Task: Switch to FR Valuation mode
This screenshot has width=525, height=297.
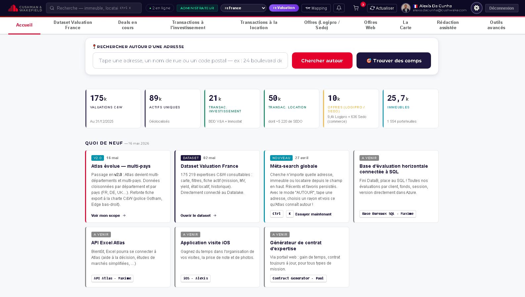Action: (x=284, y=8)
